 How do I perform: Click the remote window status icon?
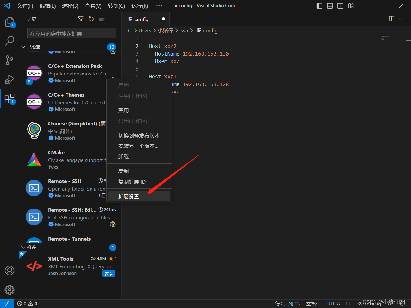coord(7,304)
